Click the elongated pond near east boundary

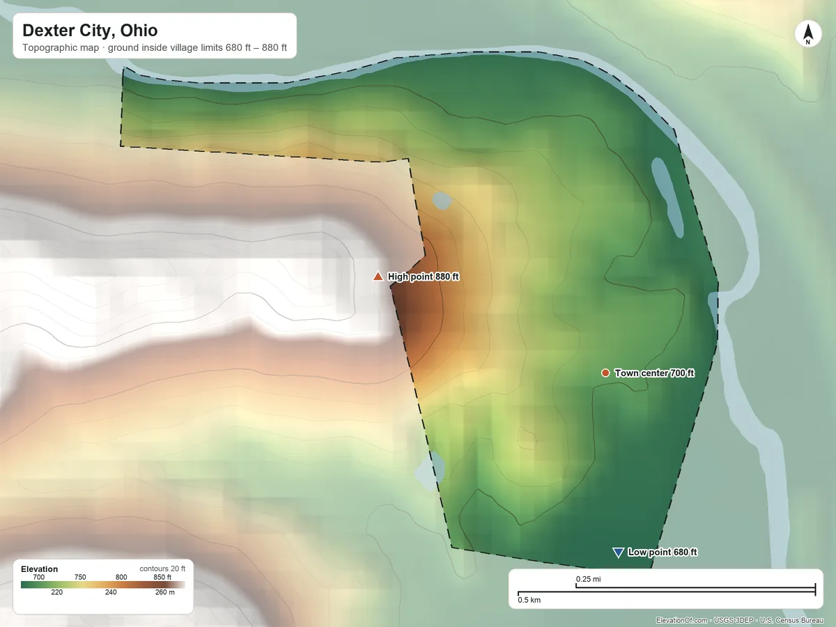666,199
